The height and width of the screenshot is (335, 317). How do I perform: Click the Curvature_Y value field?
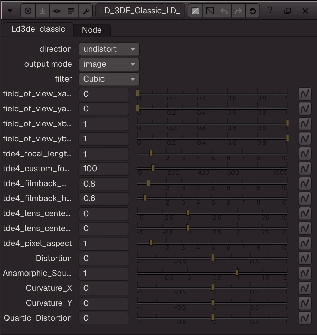pos(104,303)
